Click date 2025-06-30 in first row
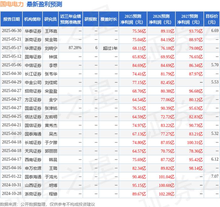Image resolution: width=220 pixels, height=207 pixels. pyautogui.click(x=12, y=31)
